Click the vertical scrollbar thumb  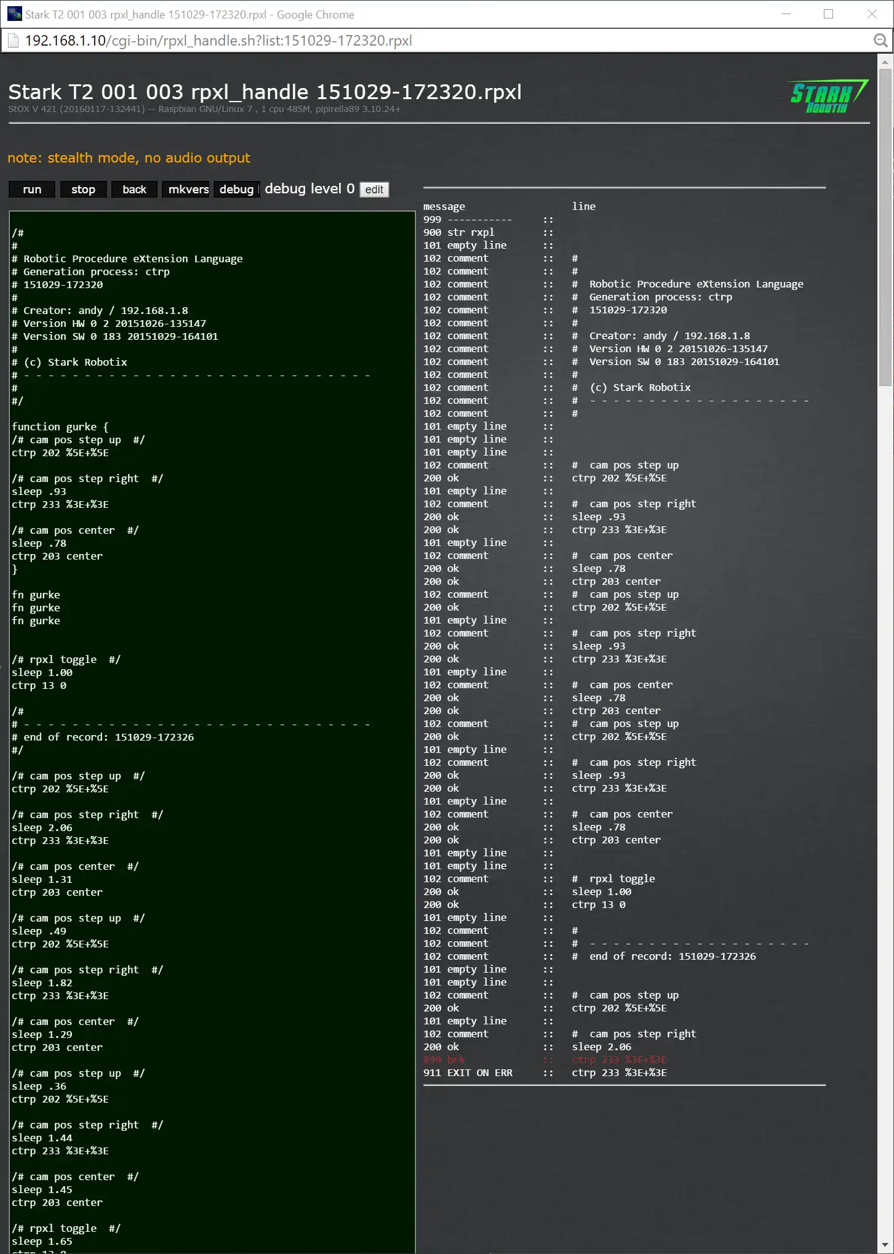[x=885, y=228]
